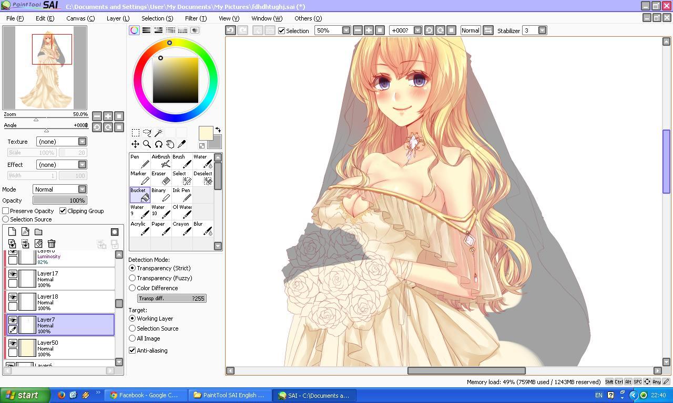673x403 pixels.
Task: Select the Ink Pen tool
Action: coord(182,195)
